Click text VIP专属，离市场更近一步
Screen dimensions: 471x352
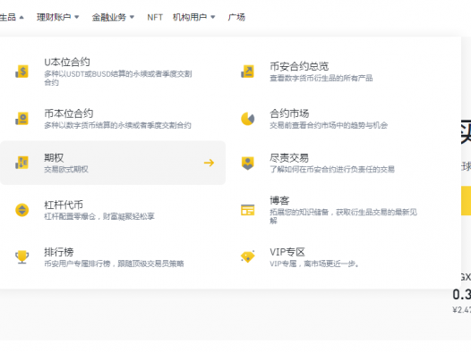click(314, 264)
